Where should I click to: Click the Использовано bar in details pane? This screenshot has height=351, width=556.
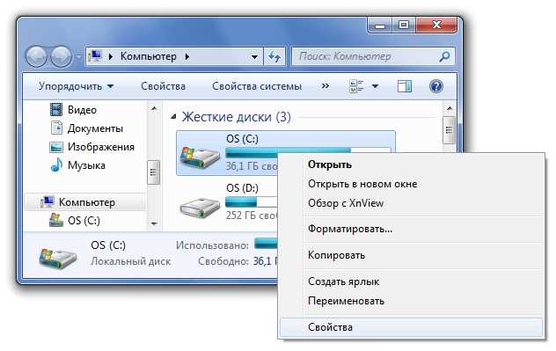pyautogui.click(x=266, y=244)
